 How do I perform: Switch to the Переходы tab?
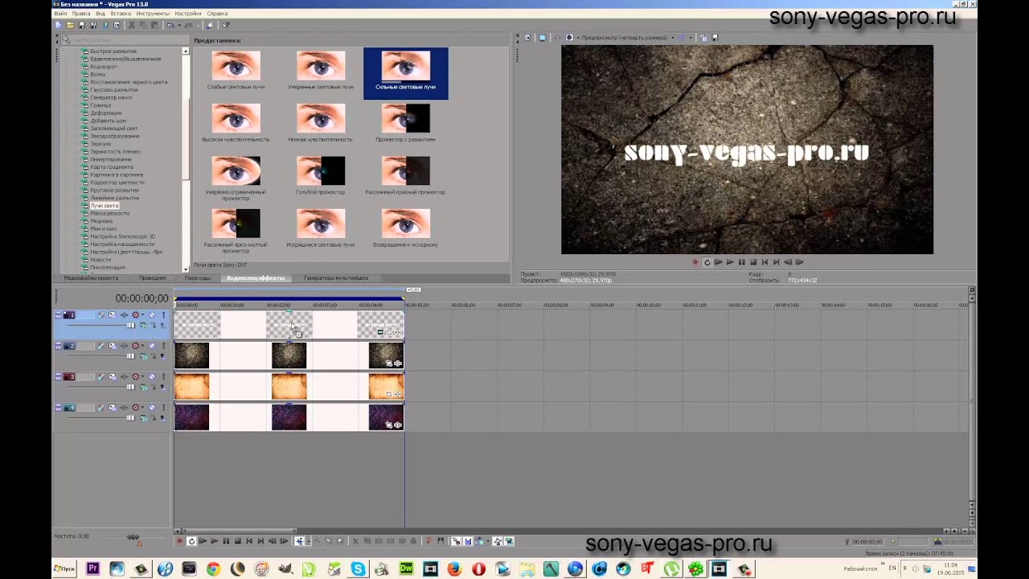198,278
